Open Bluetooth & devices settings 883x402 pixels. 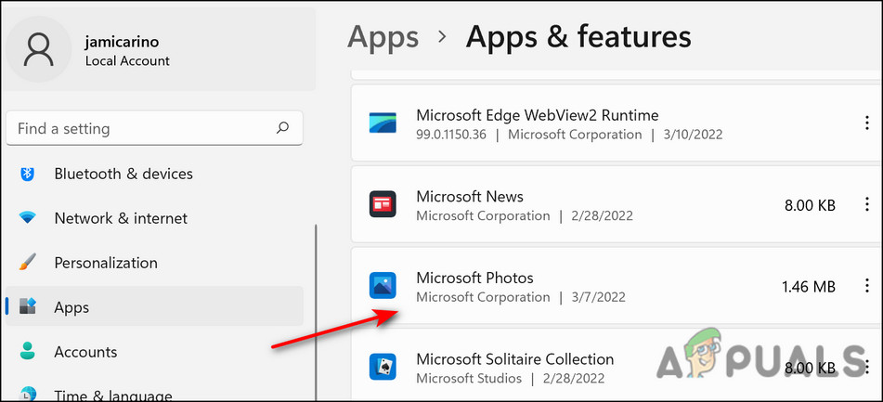(x=154, y=174)
